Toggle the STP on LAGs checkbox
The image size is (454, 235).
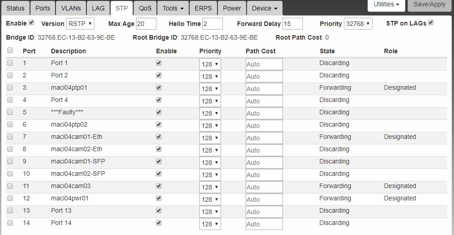[431, 22]
